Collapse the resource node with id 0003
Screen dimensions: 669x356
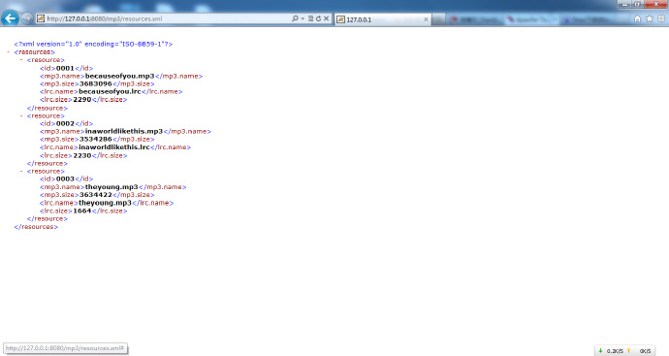[x=21, y=171]
